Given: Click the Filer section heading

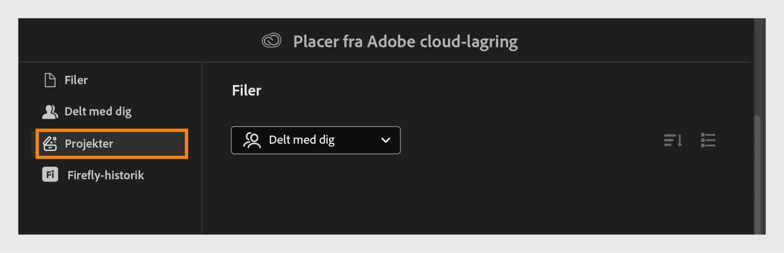Looking at the screenshot, I should click(x=246, y=90).
